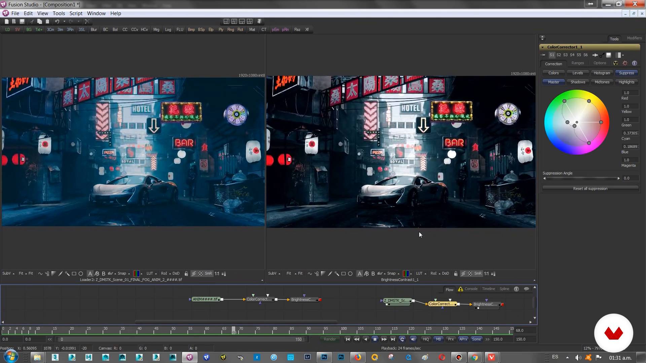The width and height of the screenshot is (646, 363).
Task: Select the ColorCorrect node in the right flow
Action: [x=442, y=304]
